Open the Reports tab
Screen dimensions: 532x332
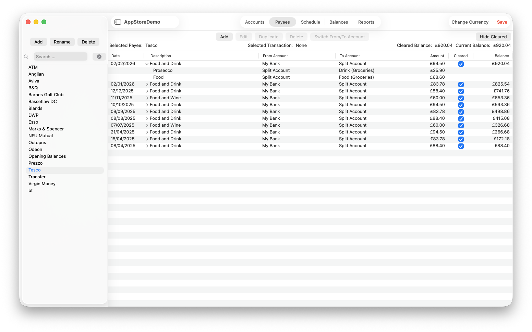click(x=366, y=22)
